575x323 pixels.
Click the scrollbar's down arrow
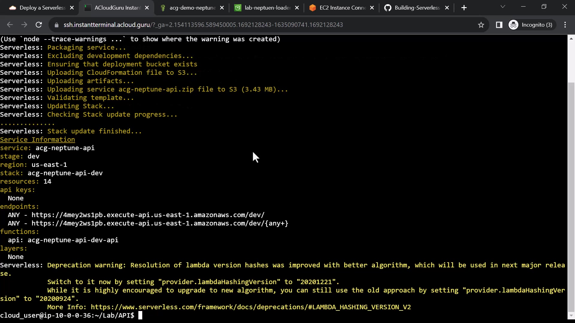(x=571, y=316)
